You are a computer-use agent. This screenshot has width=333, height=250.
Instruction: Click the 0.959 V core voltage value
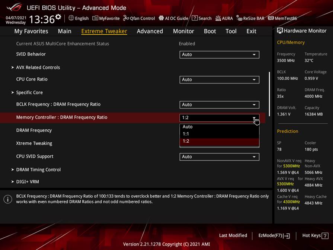point(311,79)
